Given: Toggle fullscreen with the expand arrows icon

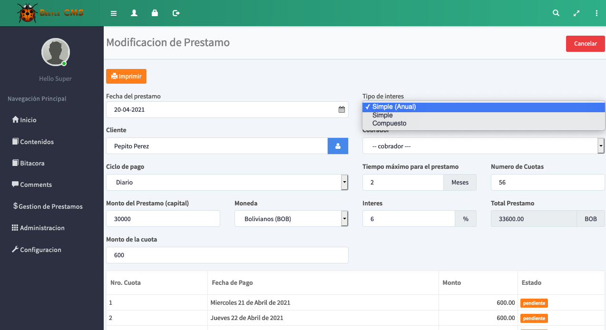Looking at the screenshot, I should (577, 13).
